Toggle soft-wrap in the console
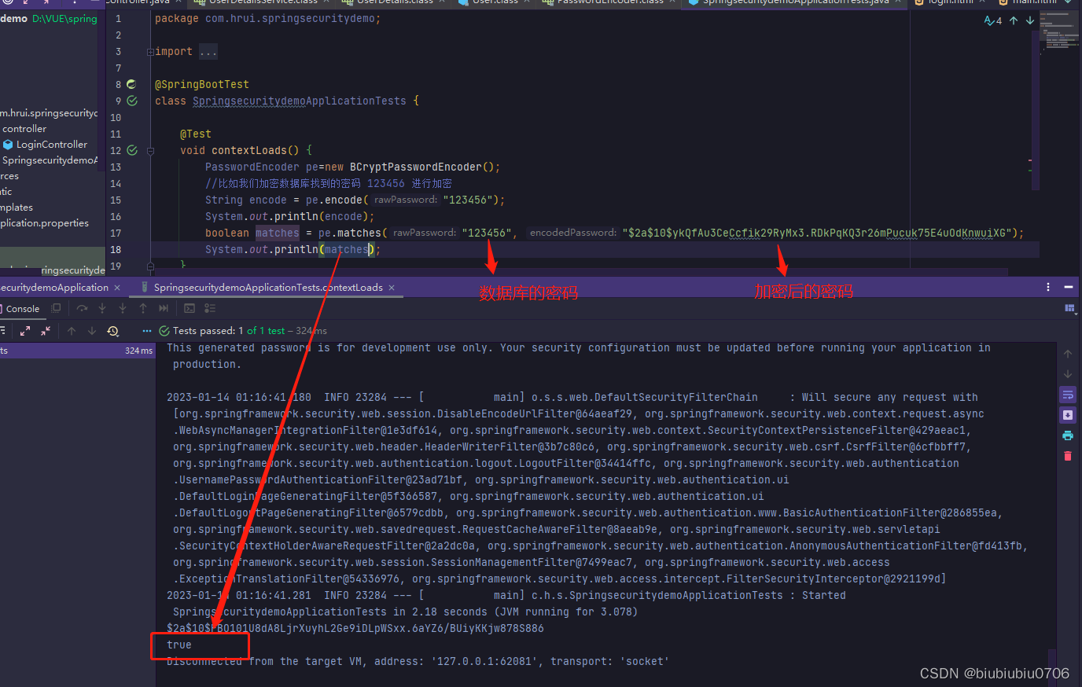This screenshot has width=1082, height=687. 1068,395
